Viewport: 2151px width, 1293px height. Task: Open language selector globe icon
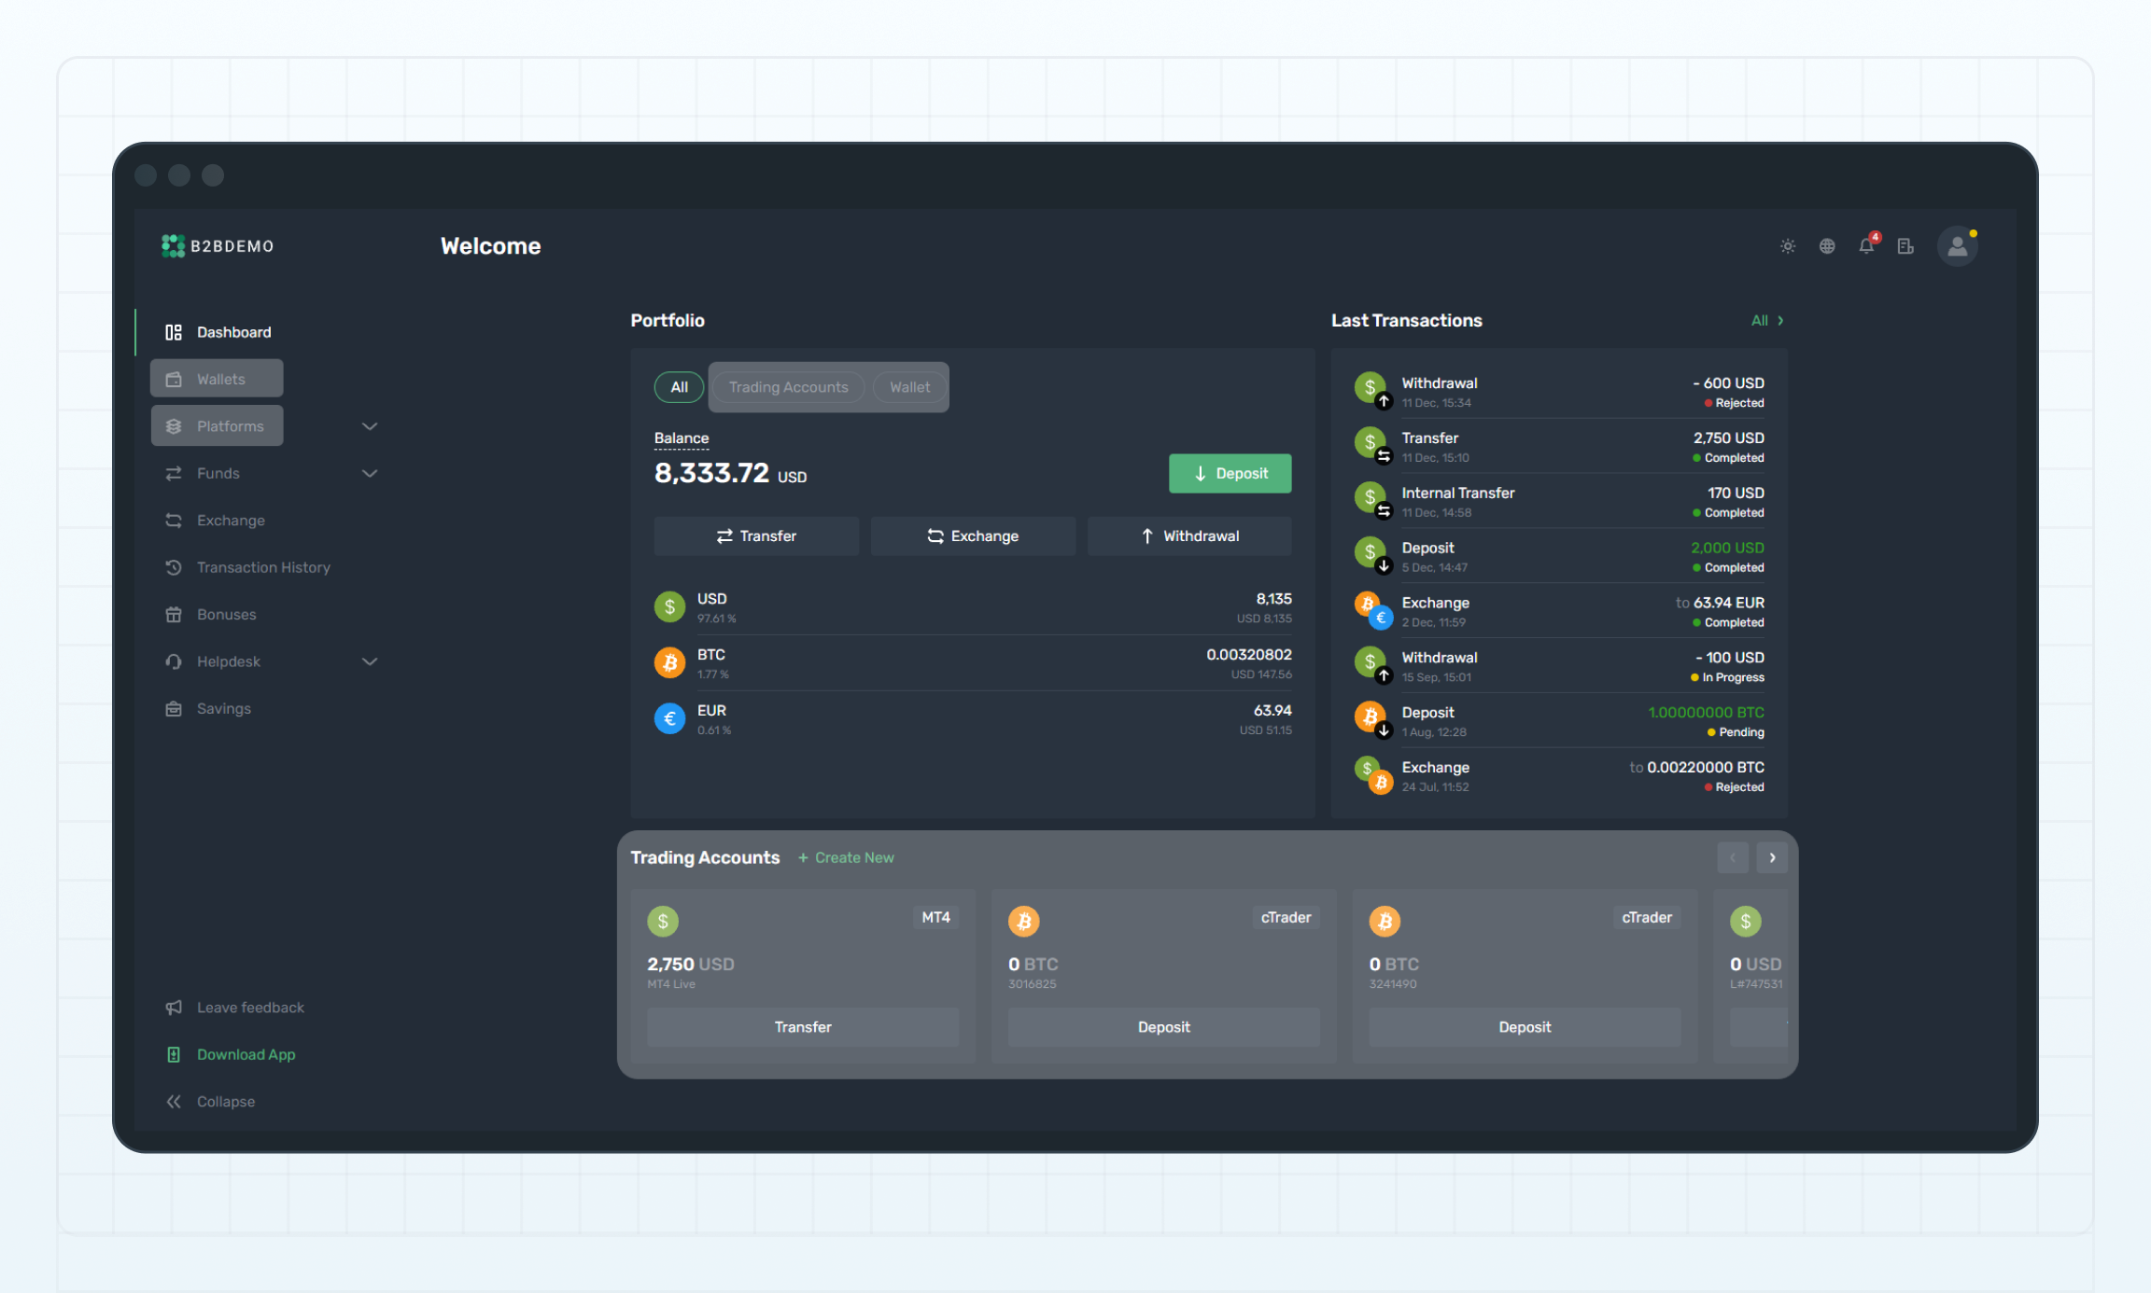coord(1827,245)
